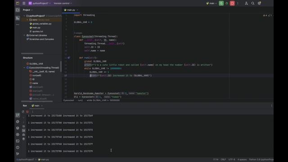
Task: Click Structure panel vertical scrollbar
Action: 61,67
